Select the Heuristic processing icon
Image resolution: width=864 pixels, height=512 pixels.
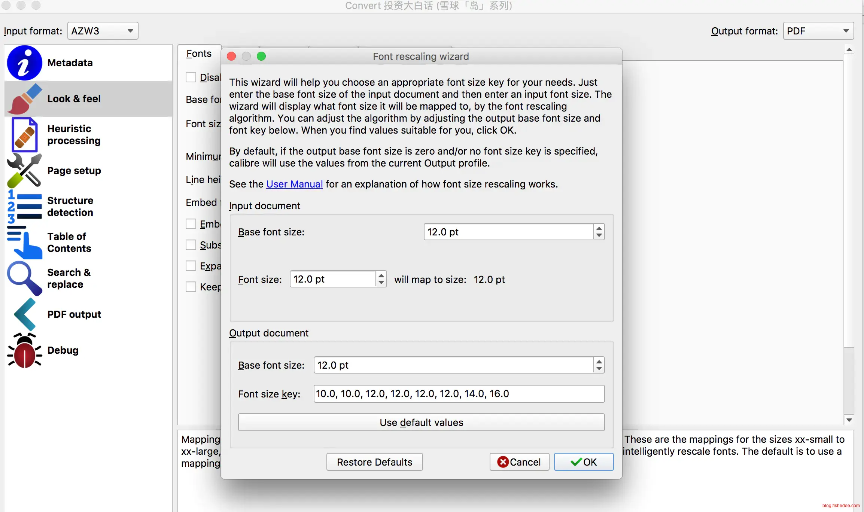click(25, 135)
